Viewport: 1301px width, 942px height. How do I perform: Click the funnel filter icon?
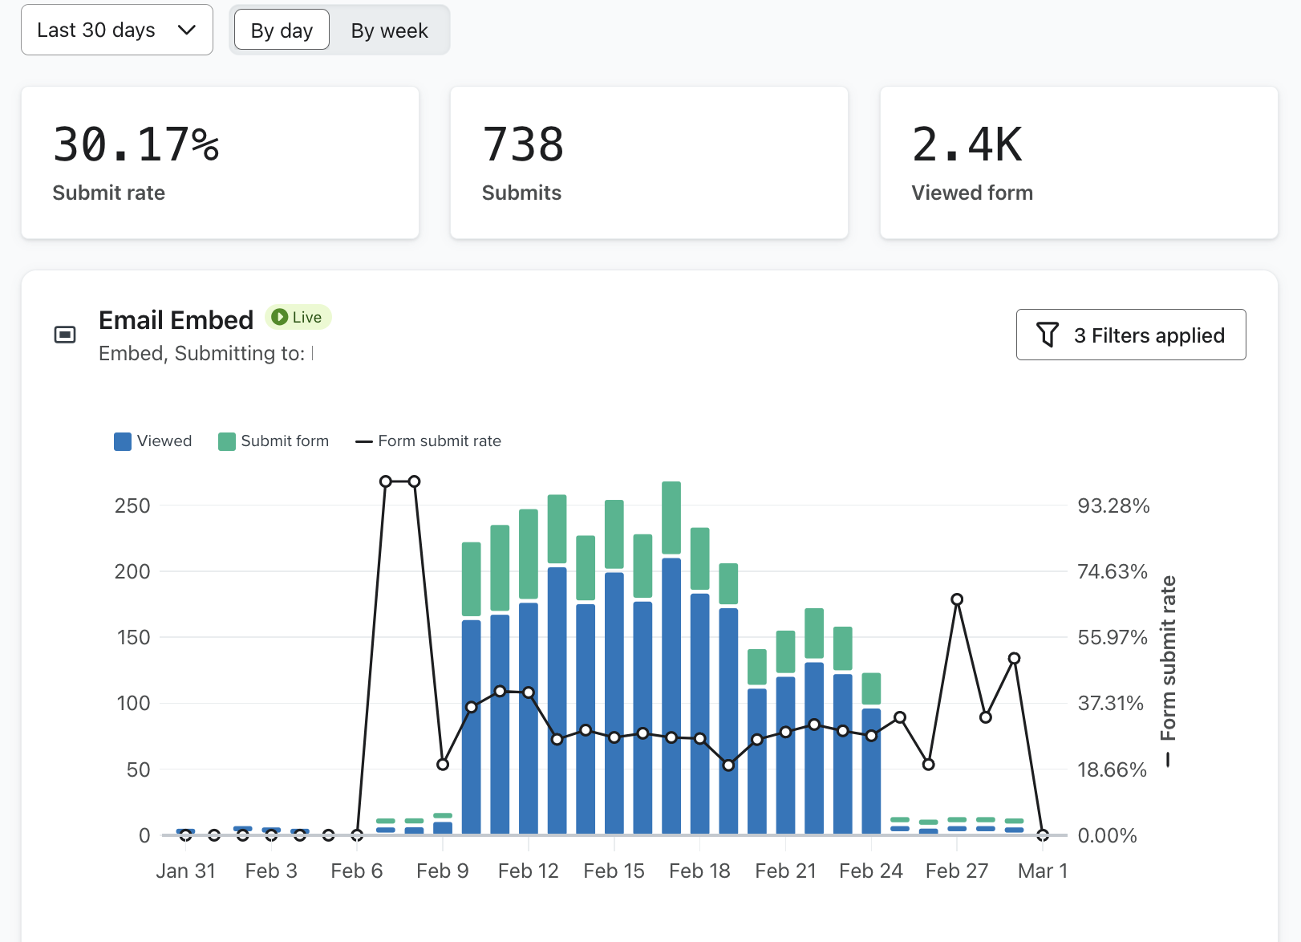tap(1048, 335)
